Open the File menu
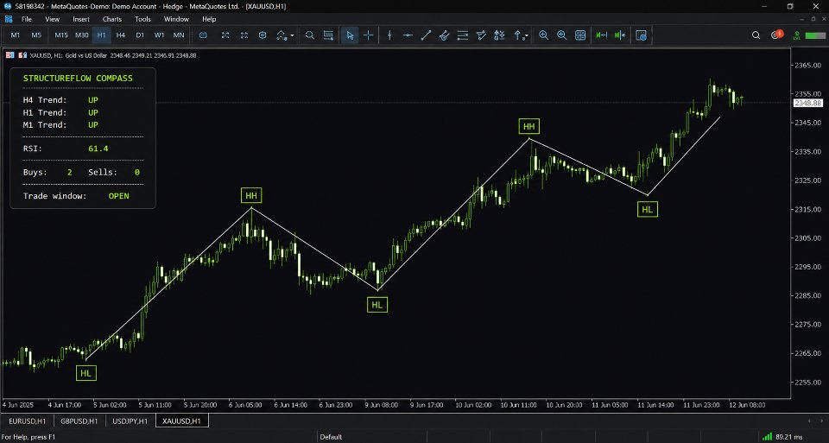This screenshot has height=443, width=829. point(27,19)
